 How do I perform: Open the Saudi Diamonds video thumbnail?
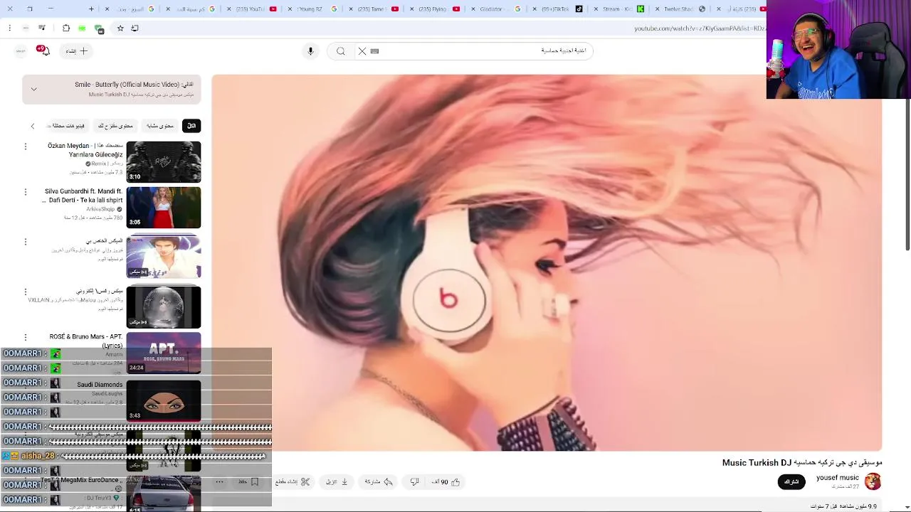tap(164, 400)
